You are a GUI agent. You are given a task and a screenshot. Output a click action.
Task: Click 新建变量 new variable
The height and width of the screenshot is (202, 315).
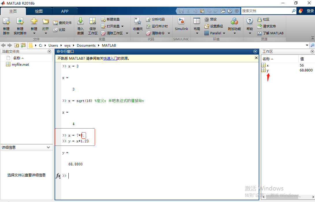[110, 19]
